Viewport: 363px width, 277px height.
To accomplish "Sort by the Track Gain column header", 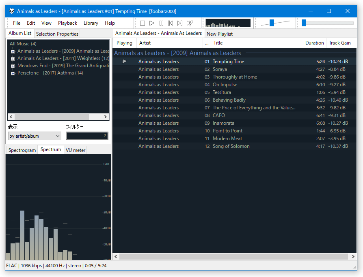I will click(x=341, y=43).
